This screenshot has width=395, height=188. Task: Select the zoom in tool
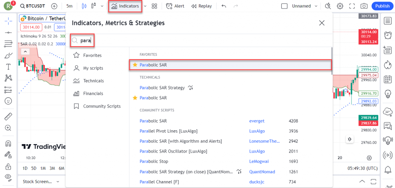tap(8, 128)
